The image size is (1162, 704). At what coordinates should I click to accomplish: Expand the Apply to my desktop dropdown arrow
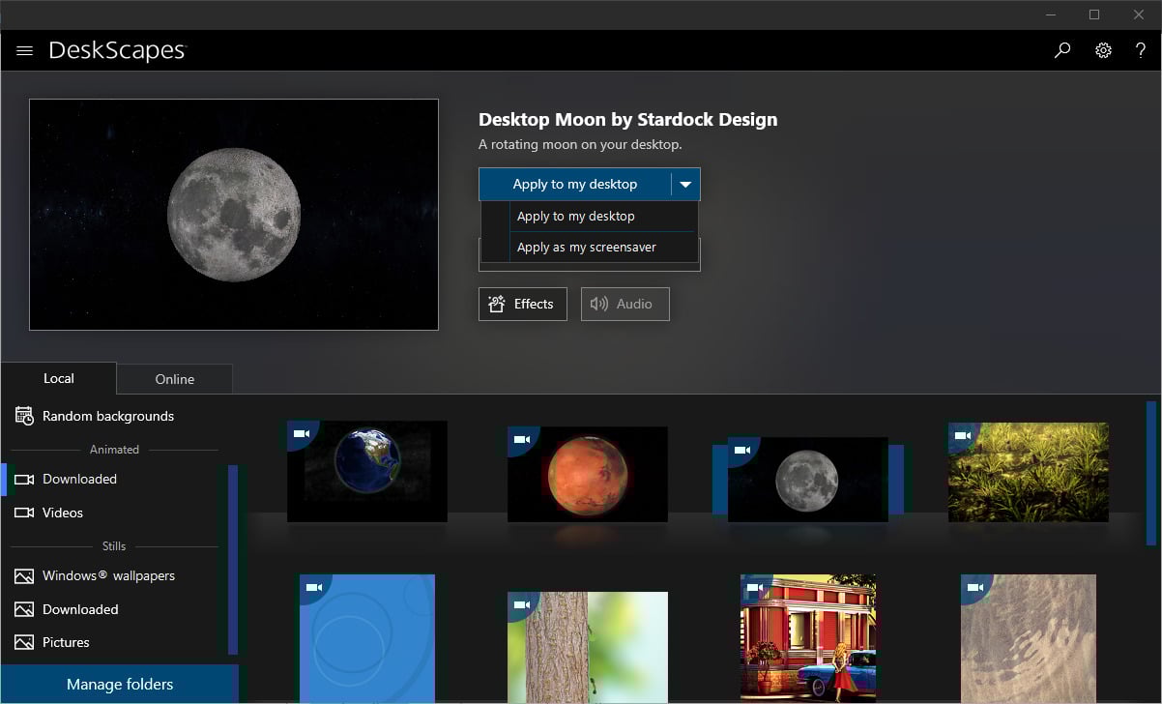click(685, 184)
